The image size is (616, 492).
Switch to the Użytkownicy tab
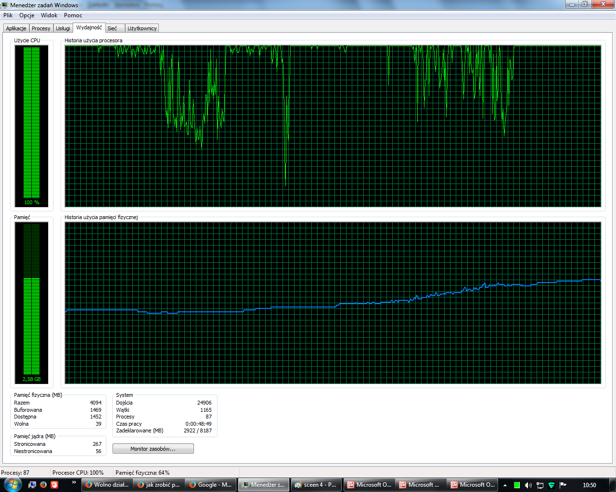point(142,28)
